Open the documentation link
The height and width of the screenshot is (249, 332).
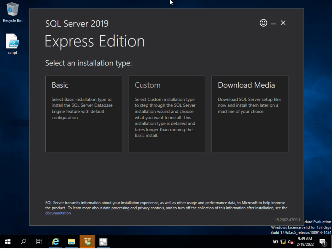tap(58, 213)
